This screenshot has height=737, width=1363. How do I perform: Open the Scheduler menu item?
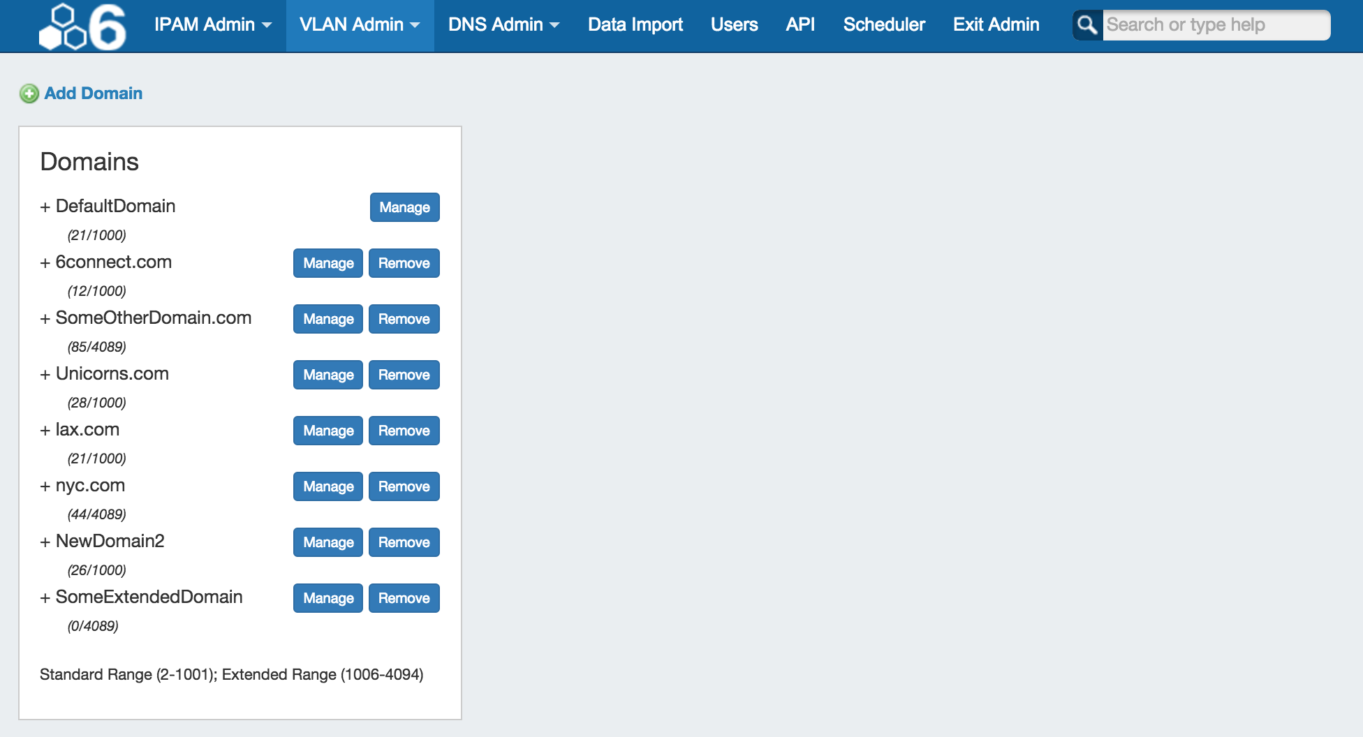pyautogui.click(x=884, y=25)
